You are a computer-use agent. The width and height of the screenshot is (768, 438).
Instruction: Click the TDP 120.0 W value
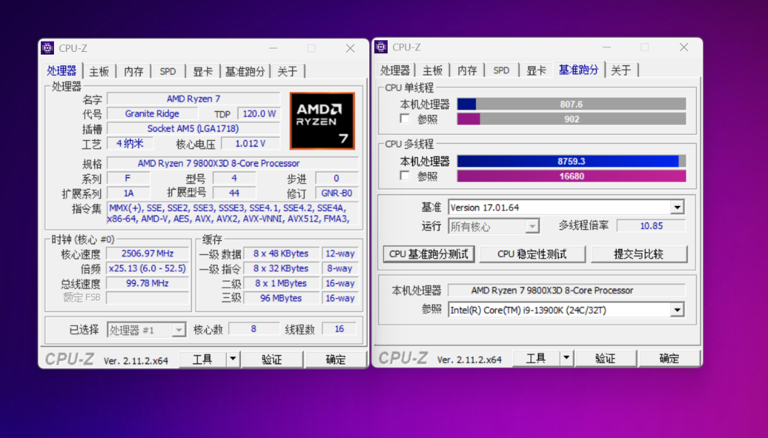[259, 113]
